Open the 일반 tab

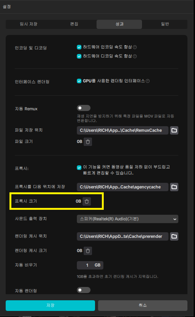click(x=165, y=24)
